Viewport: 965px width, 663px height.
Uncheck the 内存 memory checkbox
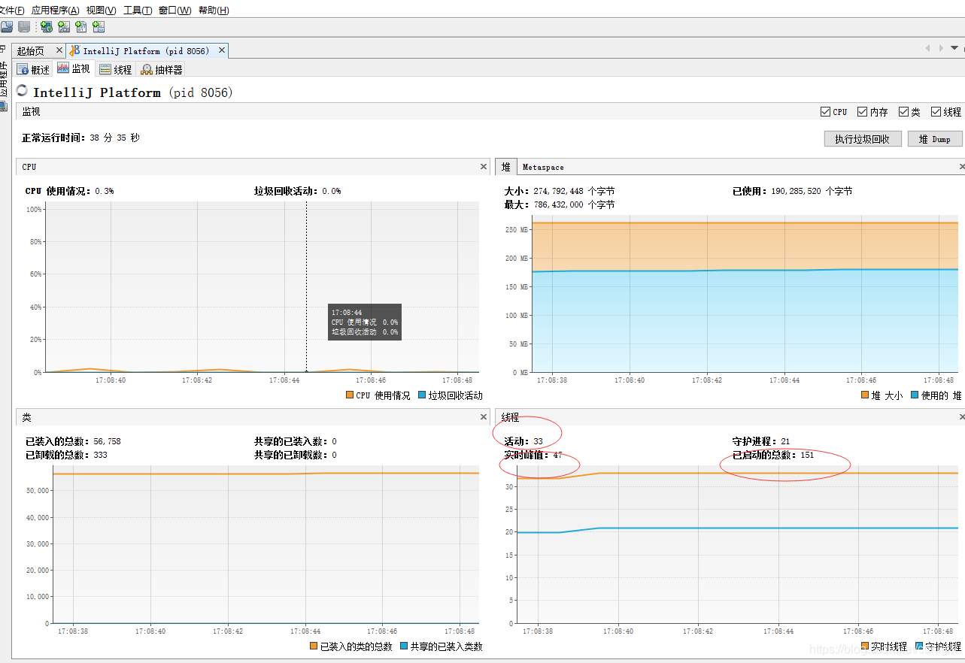click(x=863, y=111)
